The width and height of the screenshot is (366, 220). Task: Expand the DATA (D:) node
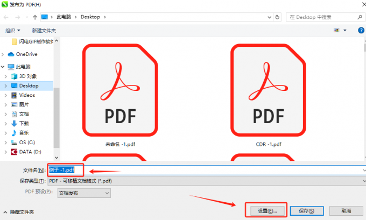click(x=6, y=152)
